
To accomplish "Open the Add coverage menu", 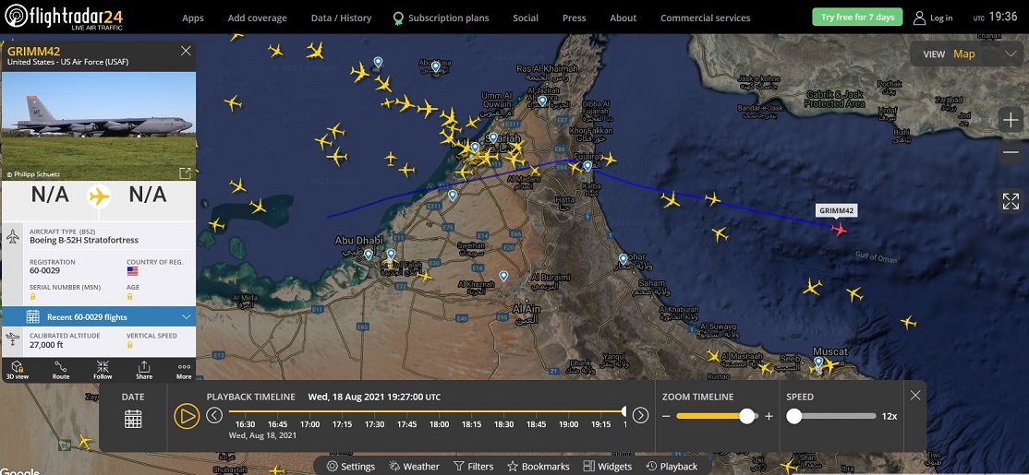I will (x=257, y=18).
